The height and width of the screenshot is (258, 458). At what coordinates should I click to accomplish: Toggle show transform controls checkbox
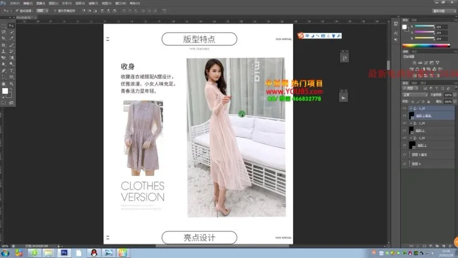55,10
